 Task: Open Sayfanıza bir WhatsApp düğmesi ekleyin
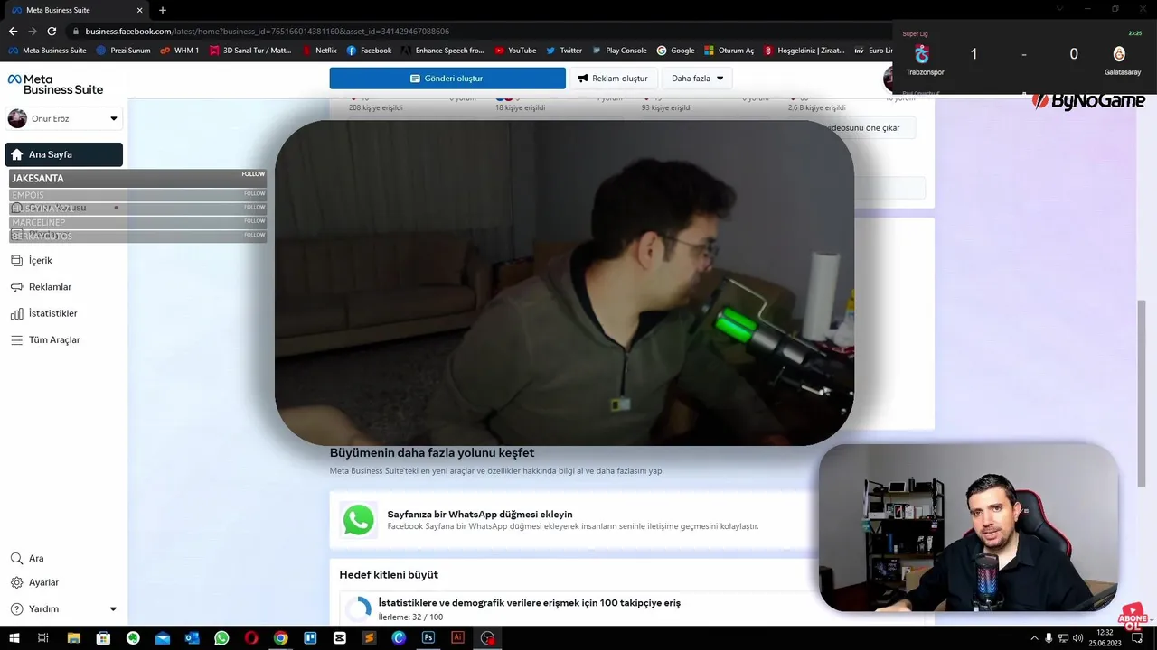pos(480,514)
